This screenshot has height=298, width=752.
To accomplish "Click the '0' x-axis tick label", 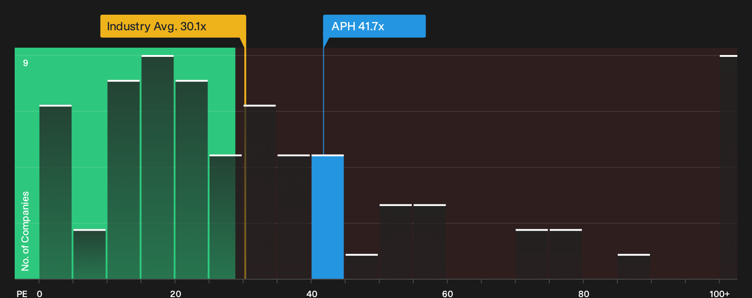I will [x=39, y=294].
